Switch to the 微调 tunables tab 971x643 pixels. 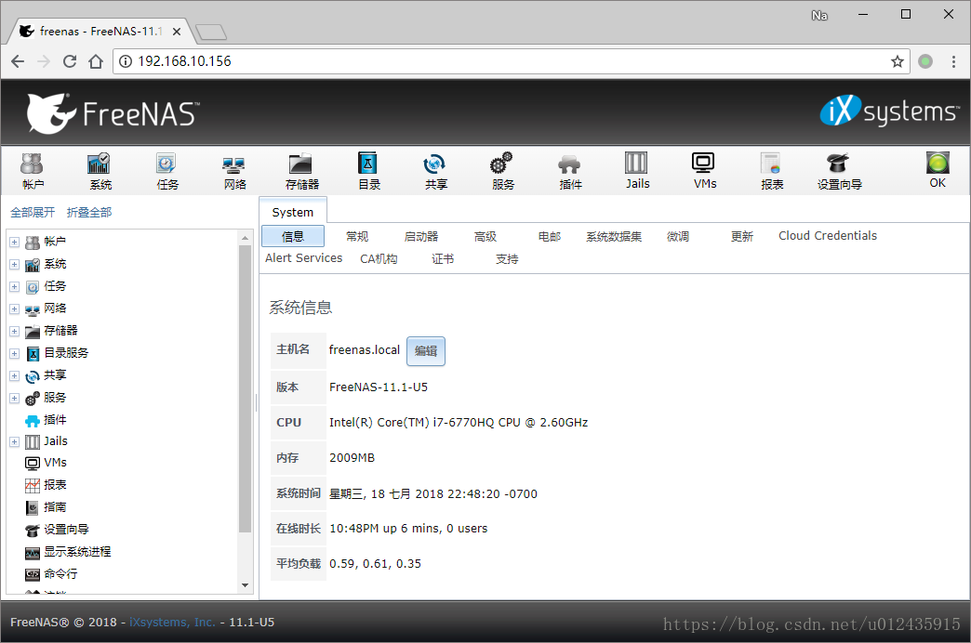(677, 236)
